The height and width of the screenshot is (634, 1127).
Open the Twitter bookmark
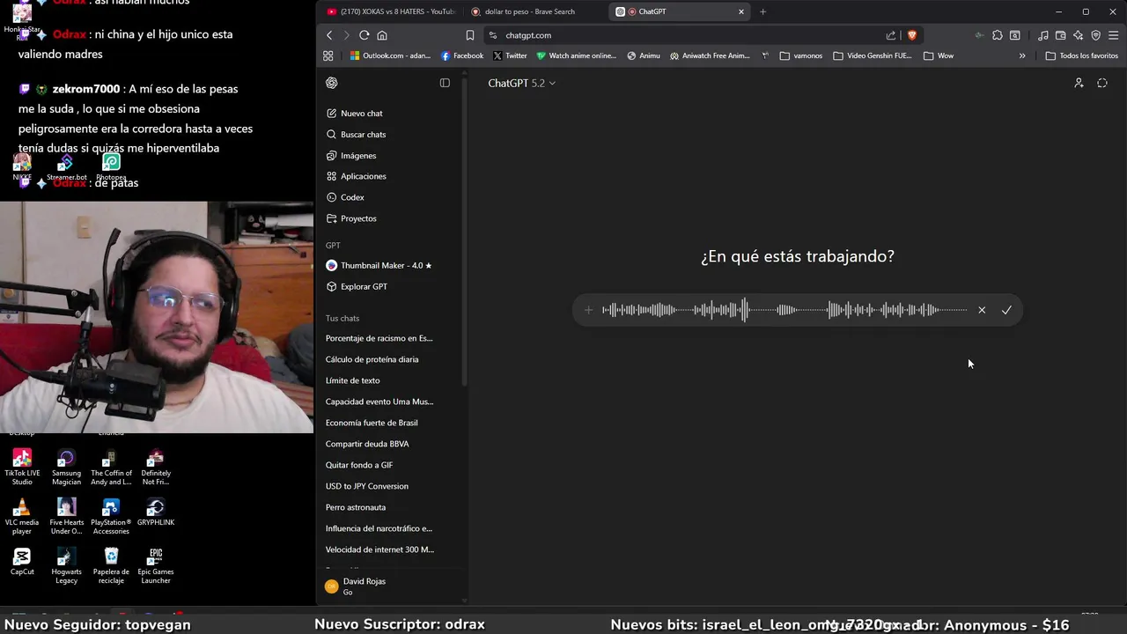point(510,55)
